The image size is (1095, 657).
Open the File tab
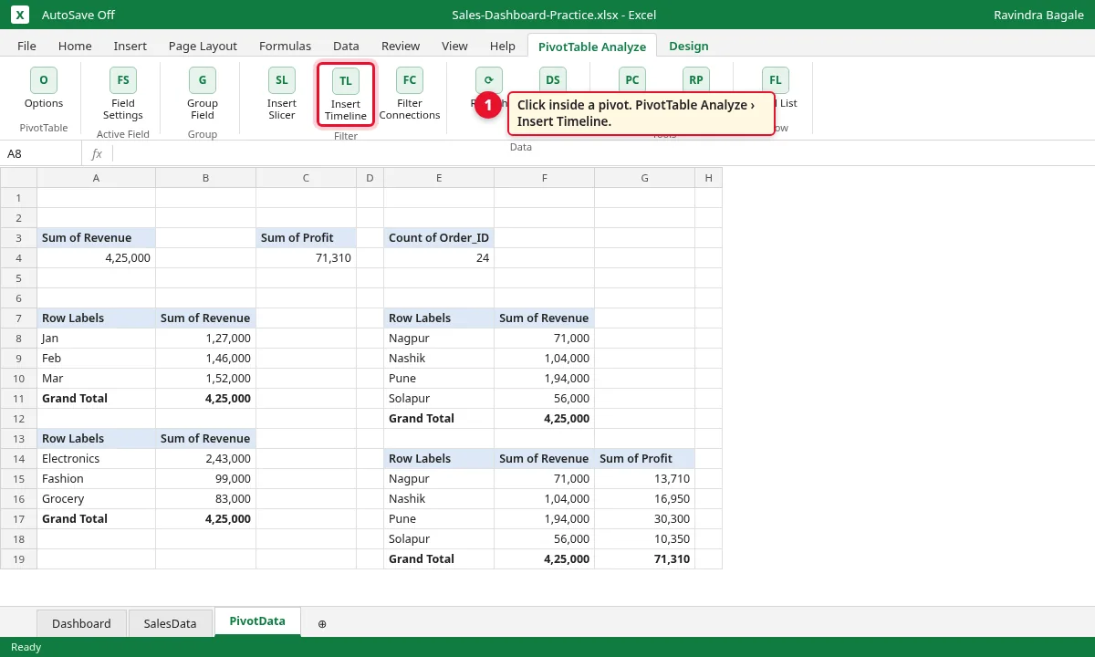[x=26, y=46]
